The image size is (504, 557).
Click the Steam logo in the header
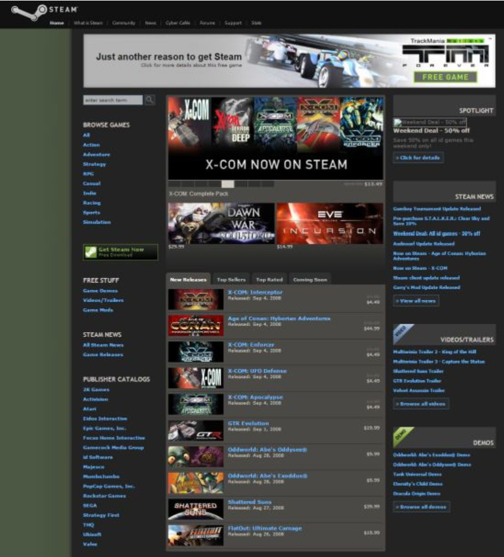pyautogui.click(x=44, y=12)
